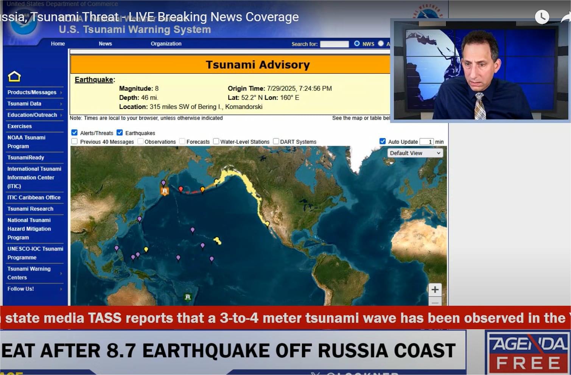This screenshot has width=571, height=375.
Task: Enable the Previous 40 Messages checkbox
Action: pos(75,141)
